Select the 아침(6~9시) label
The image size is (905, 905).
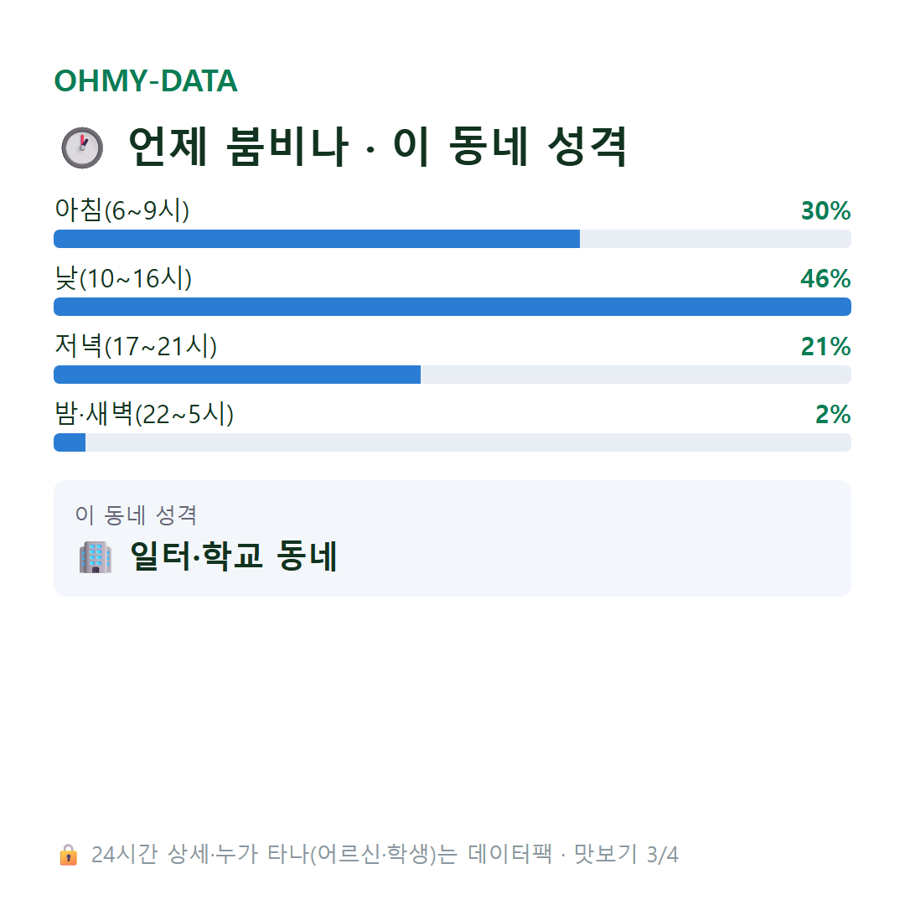(x=122, y=210)
